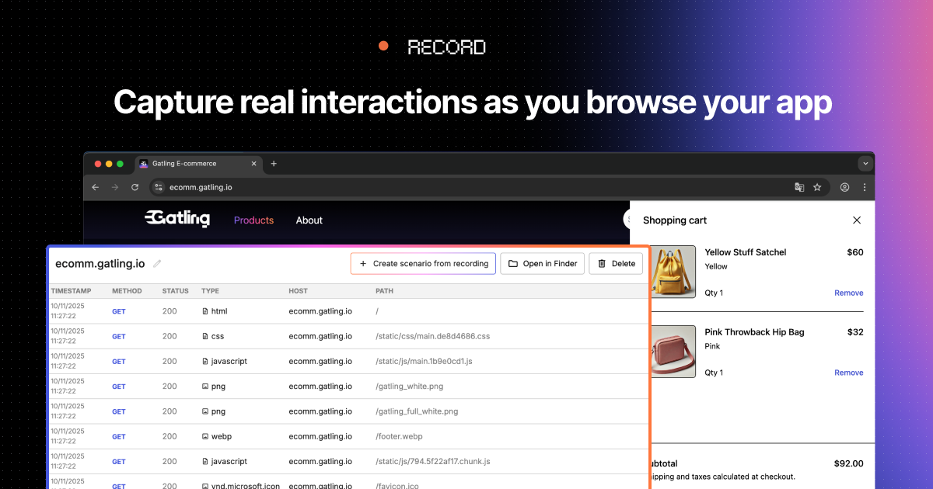
Task: Click the Gatling logo in the navbar
Action: click(x=177, y=219)
